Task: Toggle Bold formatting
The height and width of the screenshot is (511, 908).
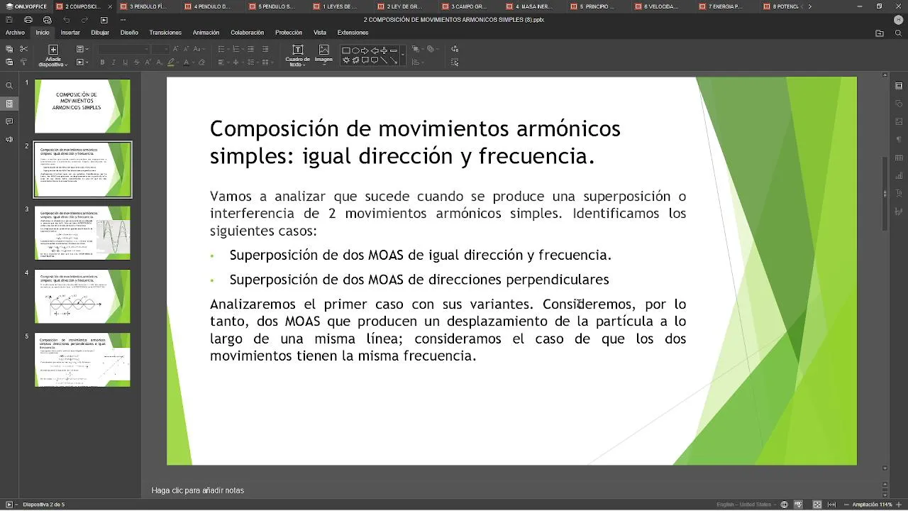Action: click(102, 62)
